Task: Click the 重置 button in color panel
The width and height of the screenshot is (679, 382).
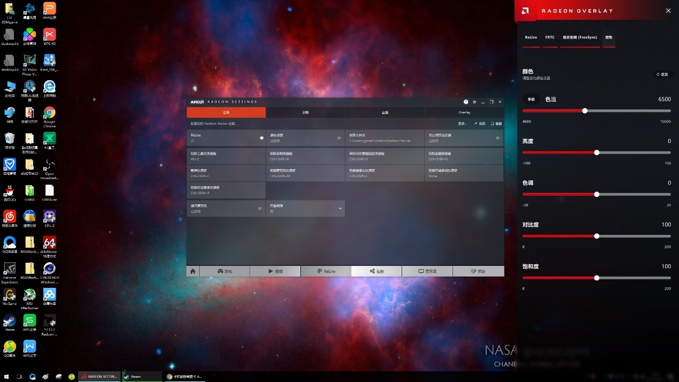Action: [x=663, y=74]
